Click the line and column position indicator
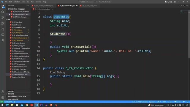Viewport: 190px width, 107px height. 140,102
